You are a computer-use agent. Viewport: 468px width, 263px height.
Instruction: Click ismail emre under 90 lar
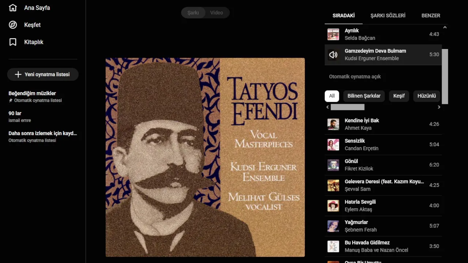pos(20,121)
